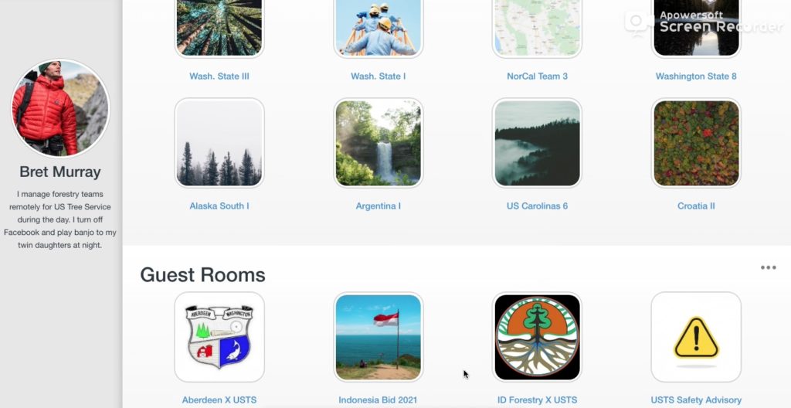This screenshot has width=791, height=408.
Task: Open the USTS Safety Advisory warning icon
Action: point(696,337)
